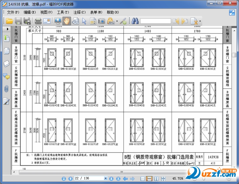239x184 pixels.
Task: Toggle continuous page view layout
Action: point(149,178)
